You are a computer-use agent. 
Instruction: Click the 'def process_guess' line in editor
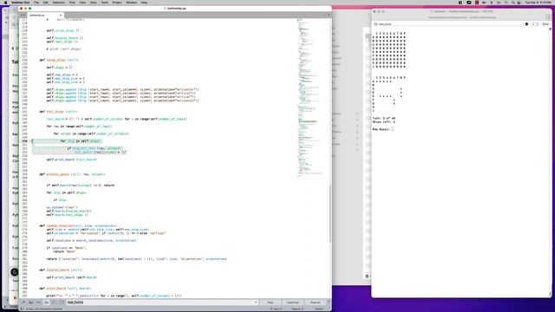coord(72,174)
